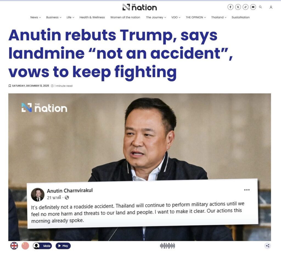Open the X (Twitter) social icon
This screenshot has height=255, width=281.
238,7
